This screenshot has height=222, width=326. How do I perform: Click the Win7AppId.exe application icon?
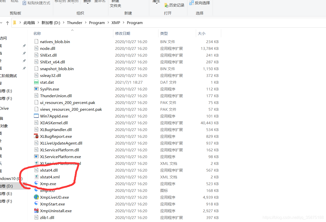[36, 116]
